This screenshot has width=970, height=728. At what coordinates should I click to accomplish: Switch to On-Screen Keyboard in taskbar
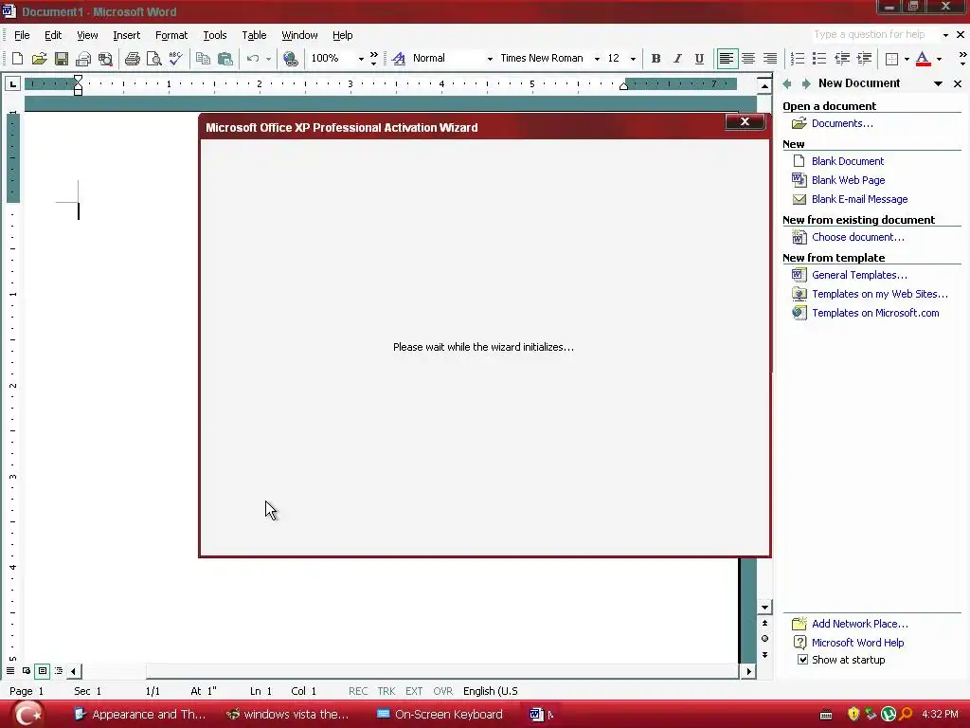coord(440,714)
